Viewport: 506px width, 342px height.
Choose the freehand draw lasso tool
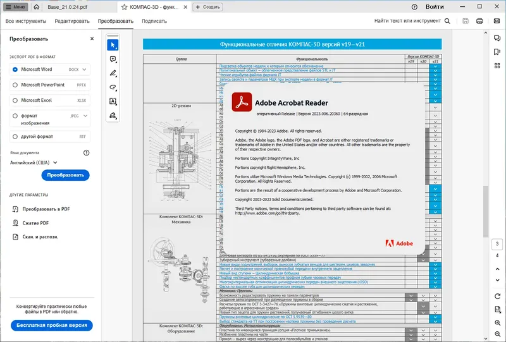[x=113, y=87]
